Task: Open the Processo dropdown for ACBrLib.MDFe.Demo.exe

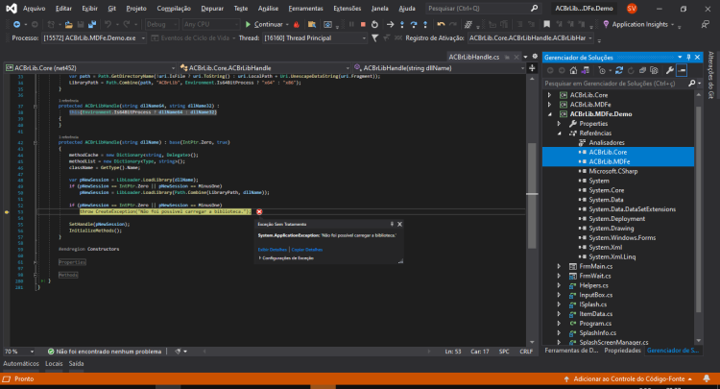Action: (143, 38)
